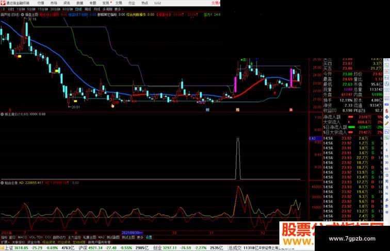Viewport: 390px width, 251px height.
Task: Click the red figure icon in the right sidebar
Action: pos(387,111)
